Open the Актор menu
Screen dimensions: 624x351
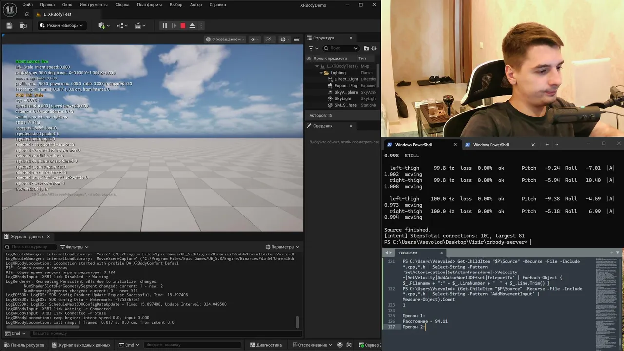click(196, 5)
